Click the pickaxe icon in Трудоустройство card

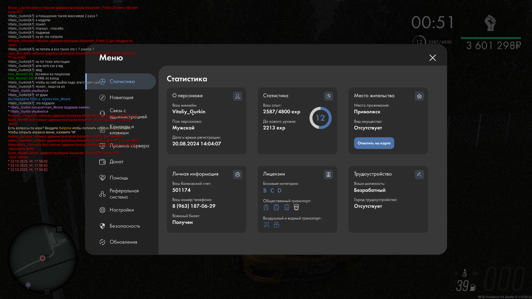[419, 174]
